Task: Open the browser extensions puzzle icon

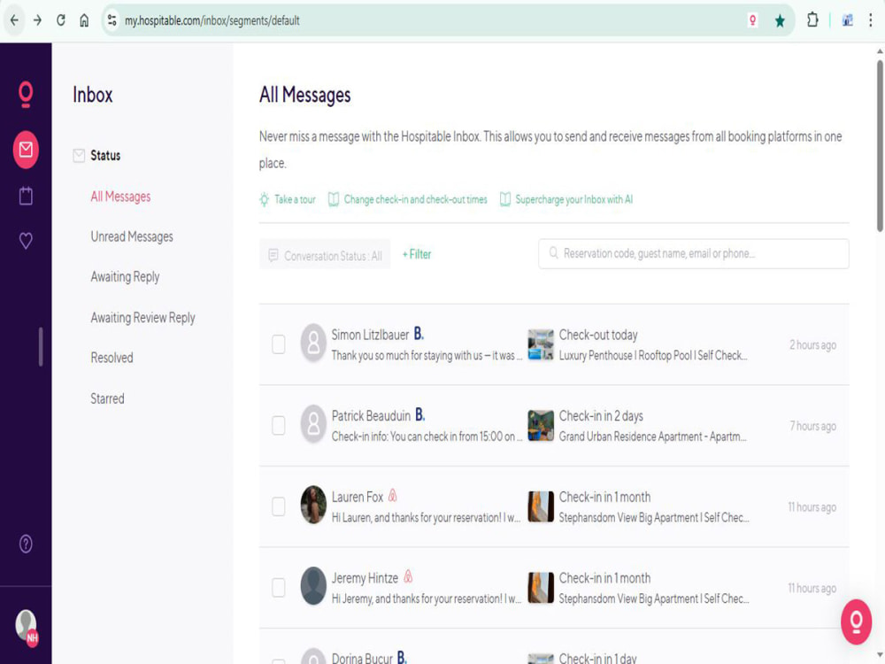Action: pyautogui.click(x=812, y=20)
